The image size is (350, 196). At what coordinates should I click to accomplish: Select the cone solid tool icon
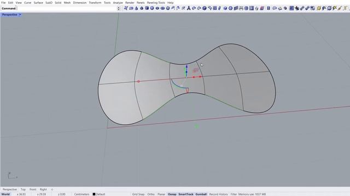point(136,8)
